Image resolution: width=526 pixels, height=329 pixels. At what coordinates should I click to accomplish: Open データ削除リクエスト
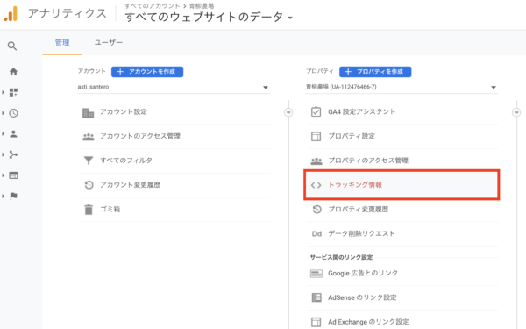402,234
